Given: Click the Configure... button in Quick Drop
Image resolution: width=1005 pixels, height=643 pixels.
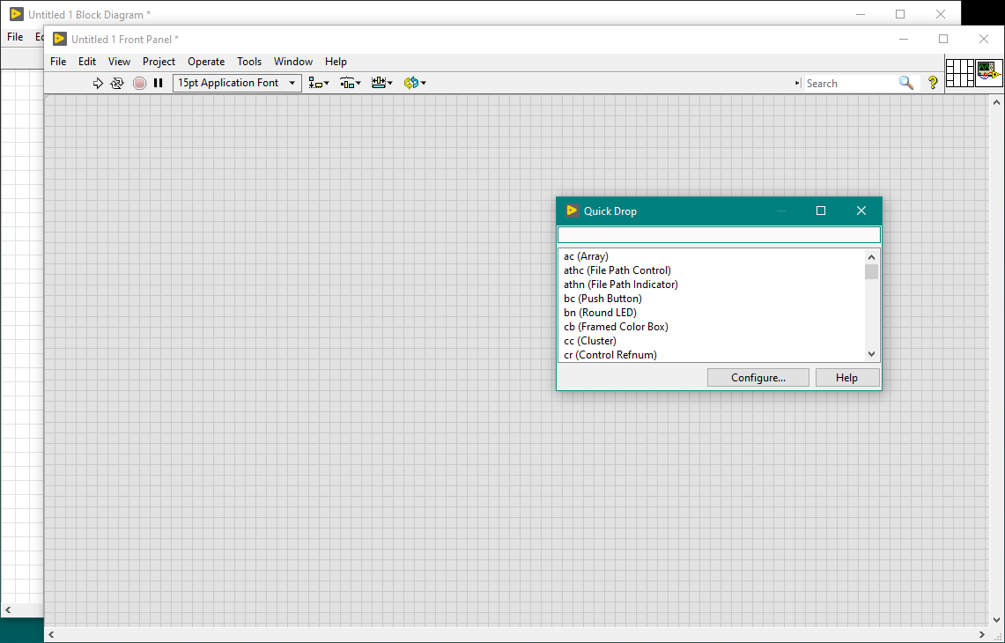Looking at the screenshot, I should [758, 377].
